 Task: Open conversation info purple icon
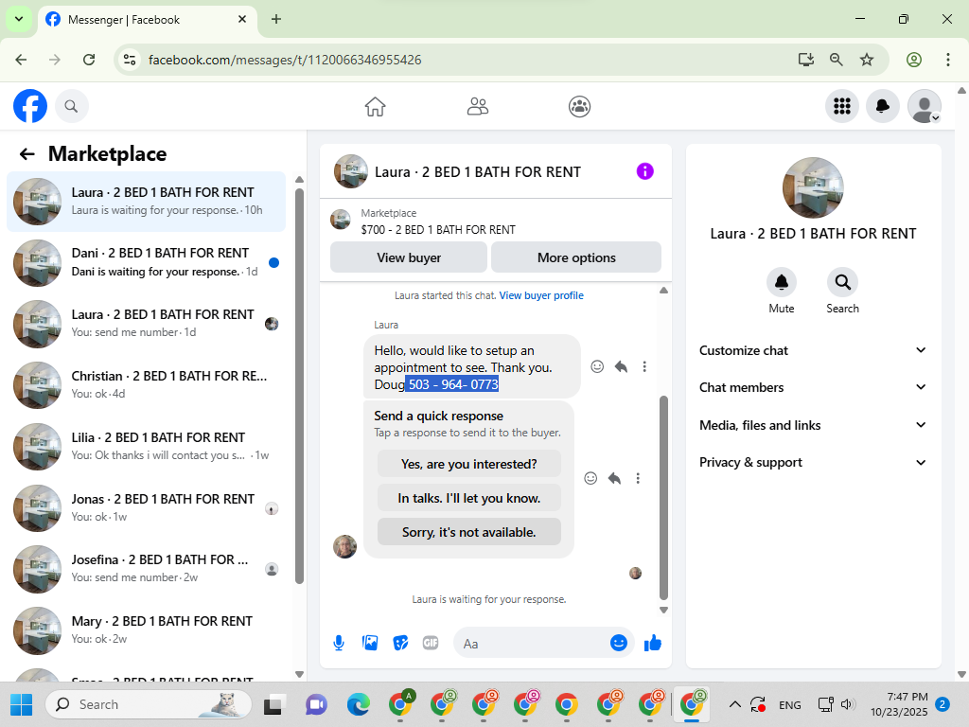tap(644, 171)
